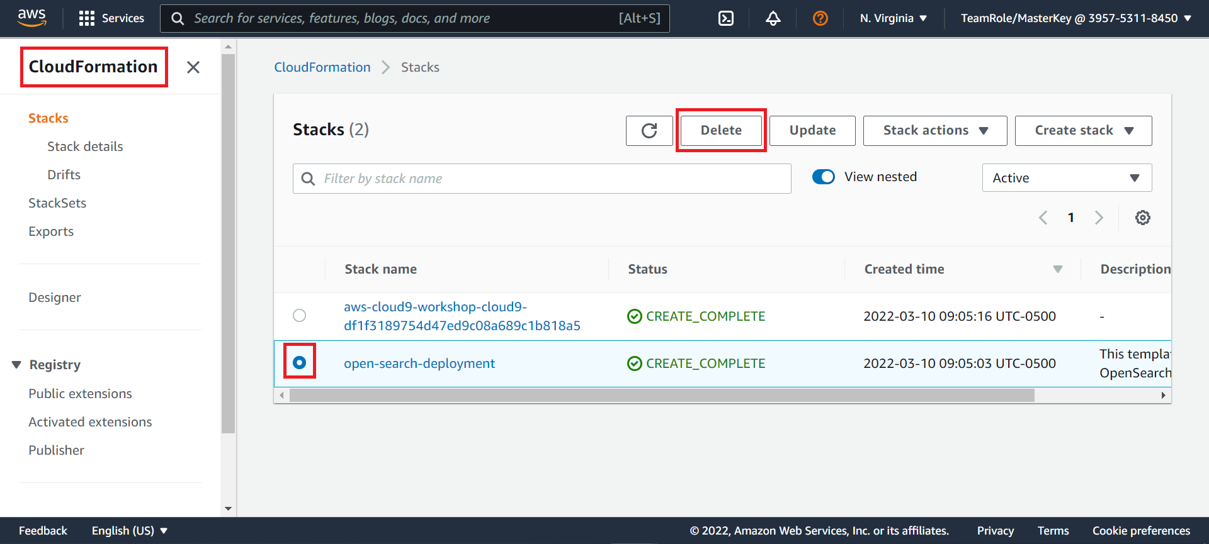Close the CloudFormation side navigation
This screenshot has height=544, width=1209.
pos(193,67)
